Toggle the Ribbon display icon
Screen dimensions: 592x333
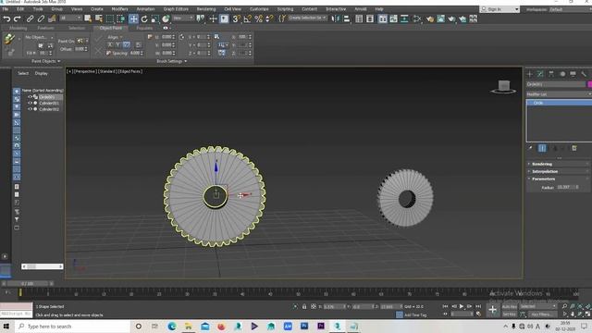tap(382, 18)
